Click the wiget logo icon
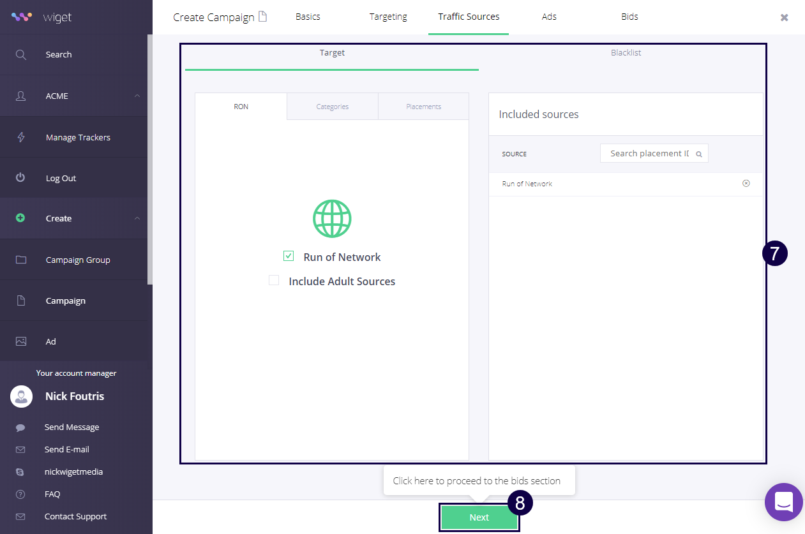Viewport: 805px width, 534px height. tap(21, 17)
